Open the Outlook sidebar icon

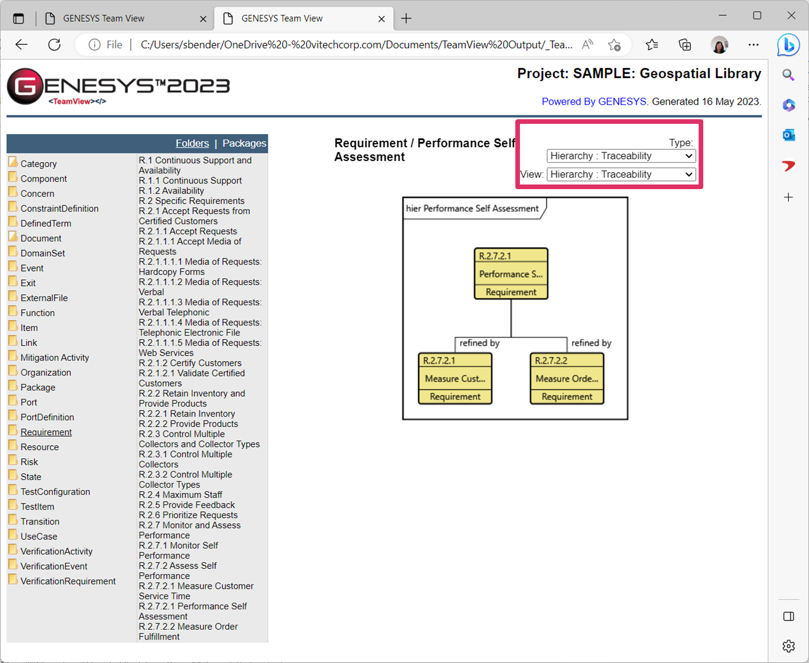(788, 135)
